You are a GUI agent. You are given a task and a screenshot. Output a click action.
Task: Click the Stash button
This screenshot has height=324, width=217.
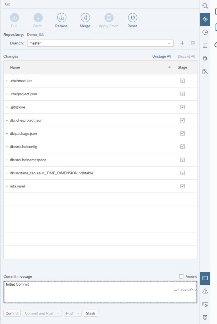90,313
